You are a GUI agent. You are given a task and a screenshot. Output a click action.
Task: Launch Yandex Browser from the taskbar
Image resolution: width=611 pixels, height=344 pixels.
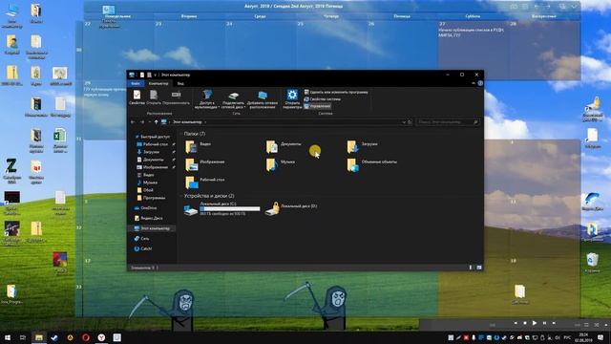coord(101,337)
